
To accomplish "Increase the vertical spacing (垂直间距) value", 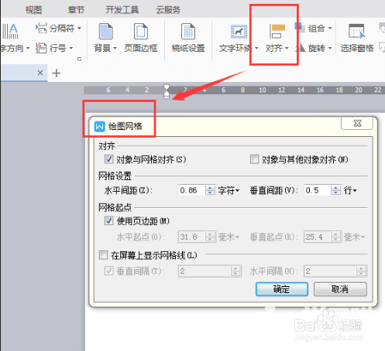I will pyautogui.click(x=335, y=188).
